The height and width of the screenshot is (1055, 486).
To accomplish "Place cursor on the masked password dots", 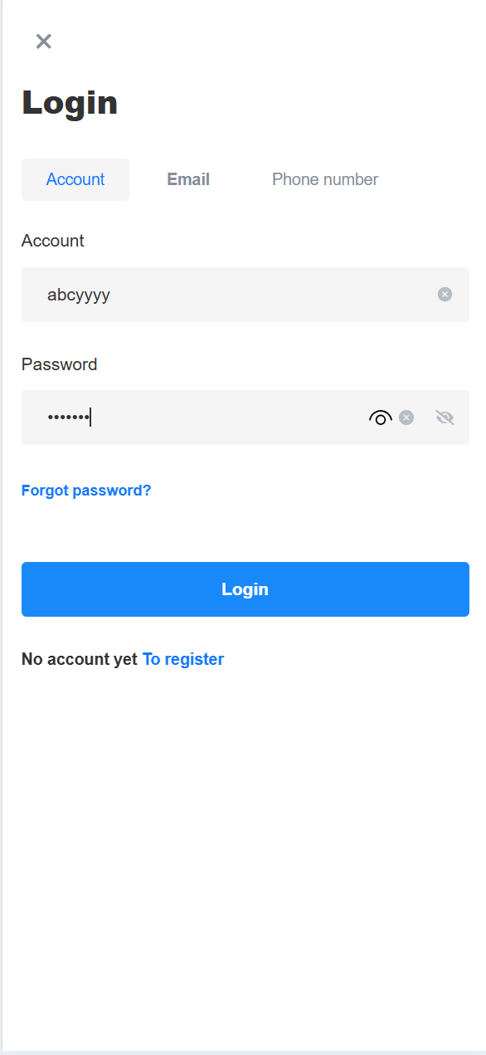I will 68,418.
